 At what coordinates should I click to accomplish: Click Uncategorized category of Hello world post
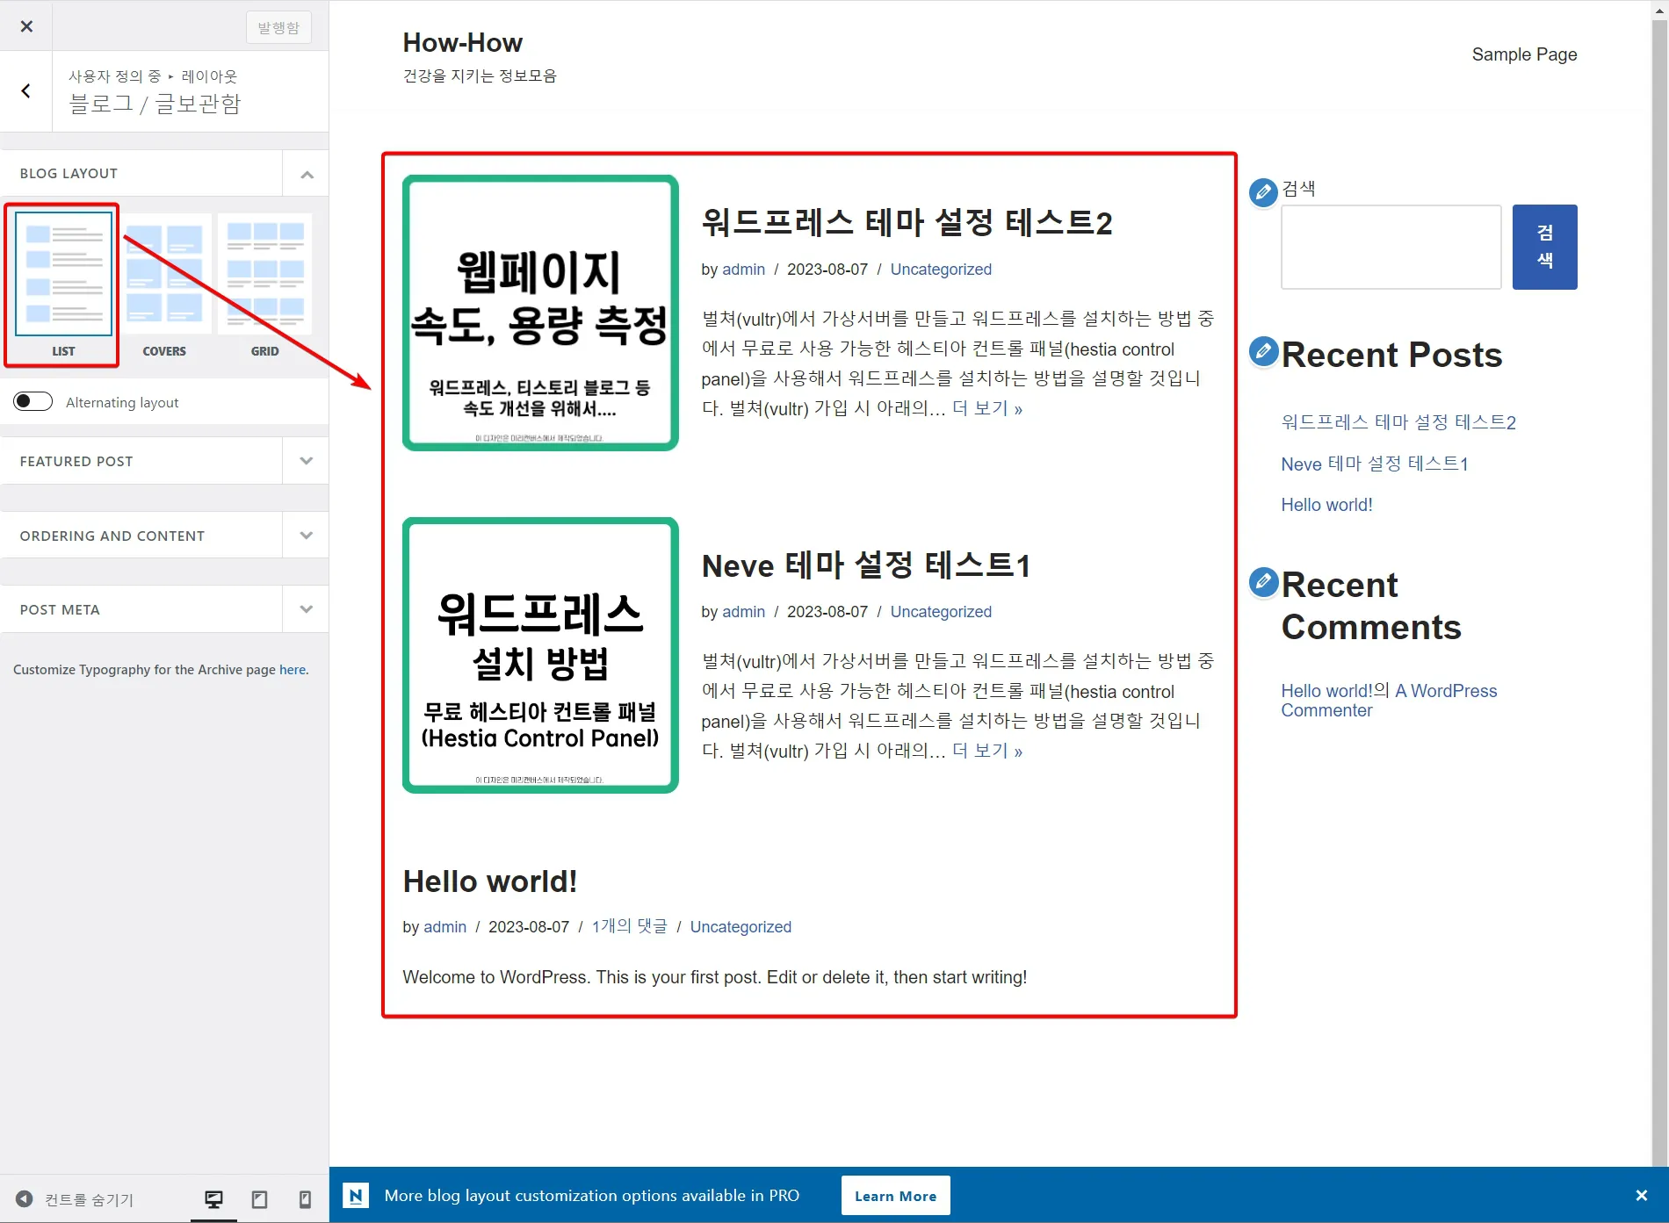coord(741,927)
